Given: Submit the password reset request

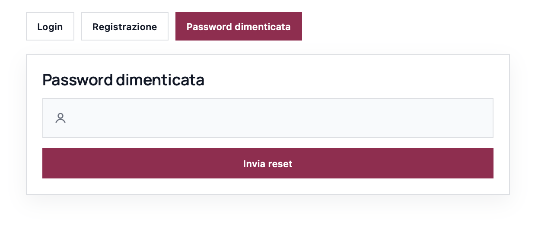Looking at the screenshot, I should click(x=267, y=164).
